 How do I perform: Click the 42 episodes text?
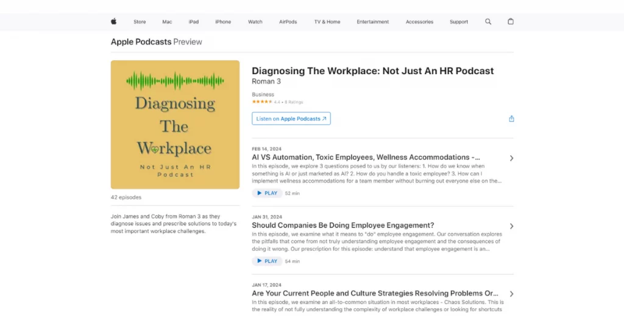pos(126,197)
